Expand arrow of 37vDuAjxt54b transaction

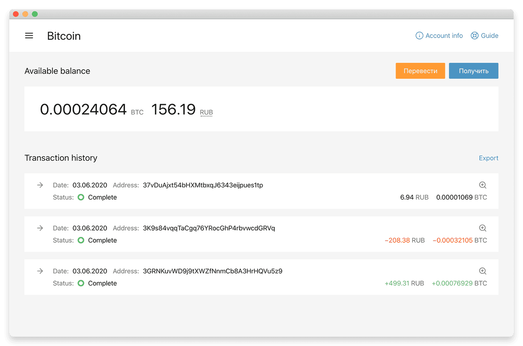[40, 185]
